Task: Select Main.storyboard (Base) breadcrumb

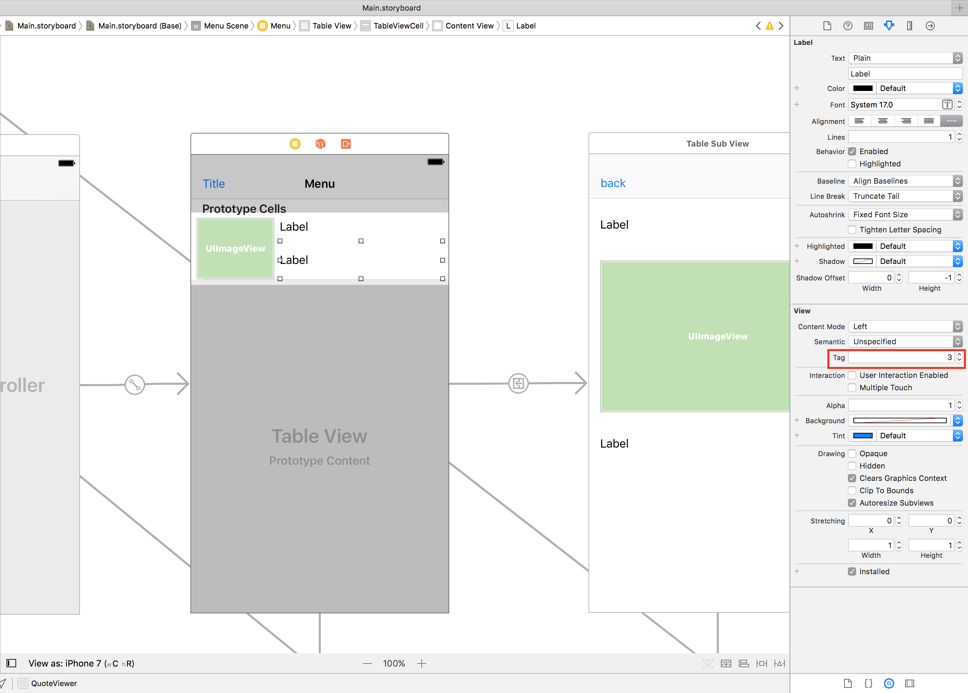Action: (134, 26)
